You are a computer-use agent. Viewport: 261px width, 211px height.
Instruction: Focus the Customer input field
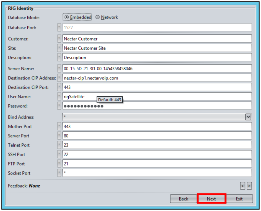(157, 39)
